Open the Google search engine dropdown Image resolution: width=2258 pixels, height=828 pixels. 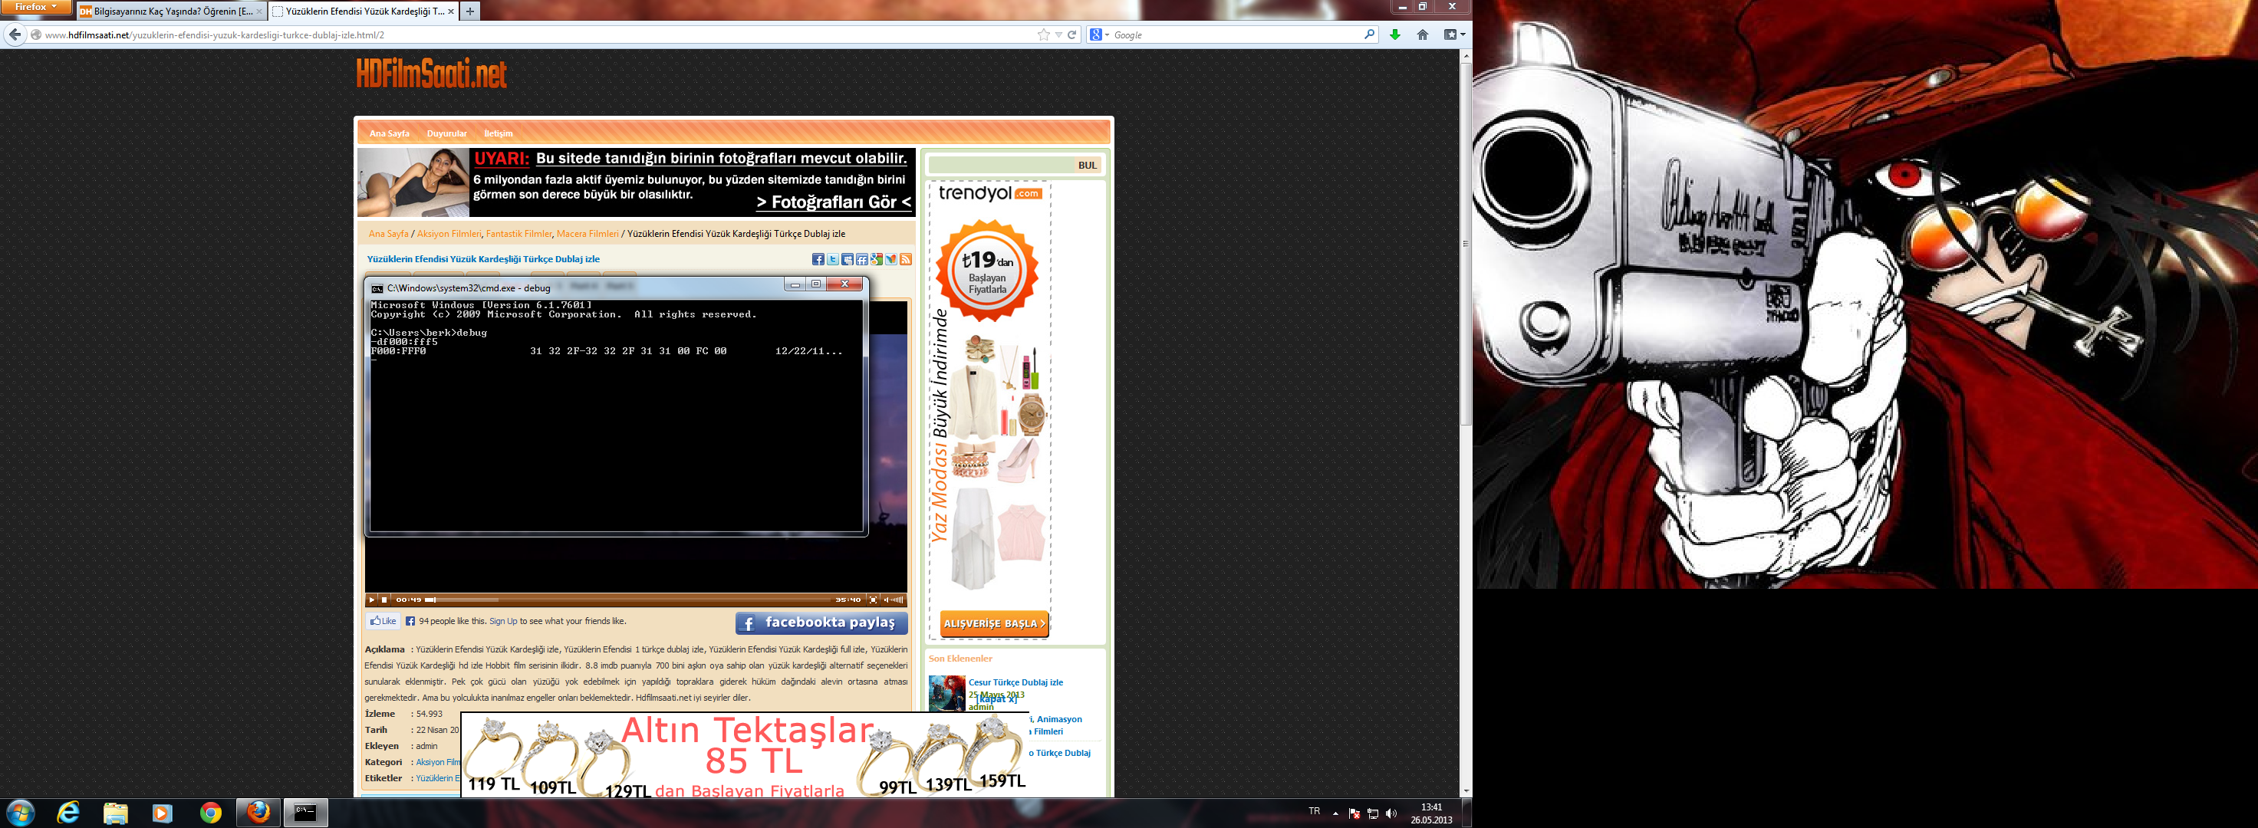(x=1098, y=35)
